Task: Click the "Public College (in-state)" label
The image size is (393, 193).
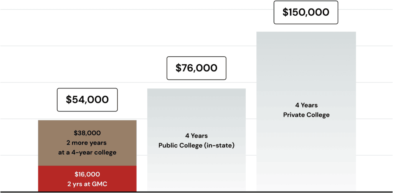Action: coord(196,146)
